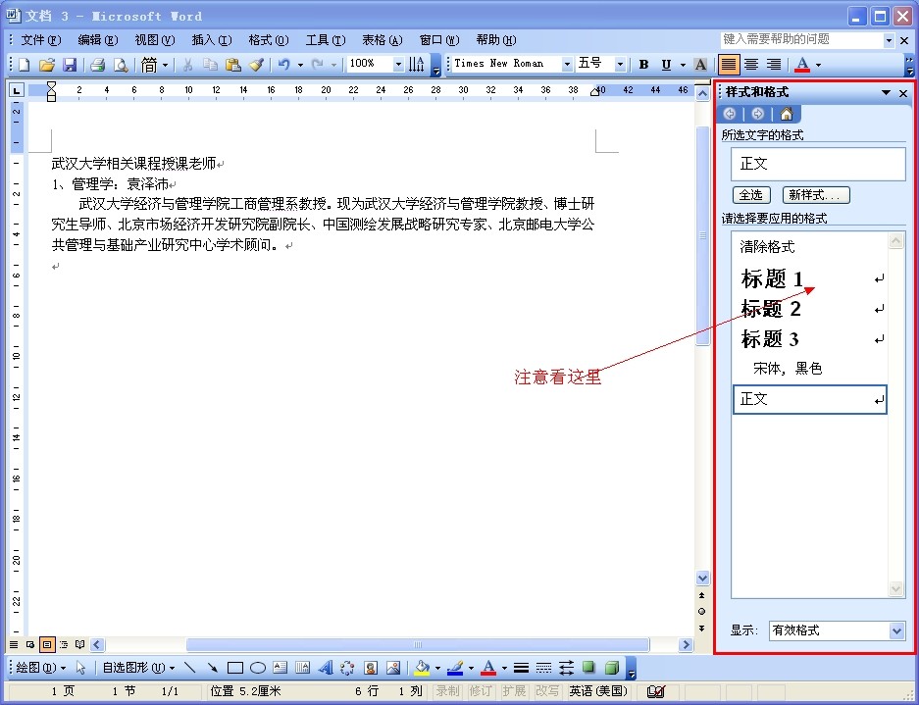Print the document

tap(97, 65)
